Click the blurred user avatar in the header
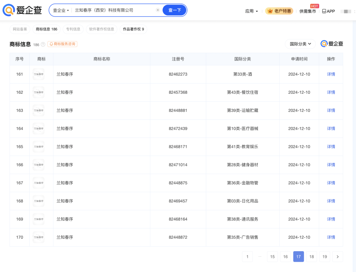The height and width of the screenshot is (272, 356). tap(346, 11)
